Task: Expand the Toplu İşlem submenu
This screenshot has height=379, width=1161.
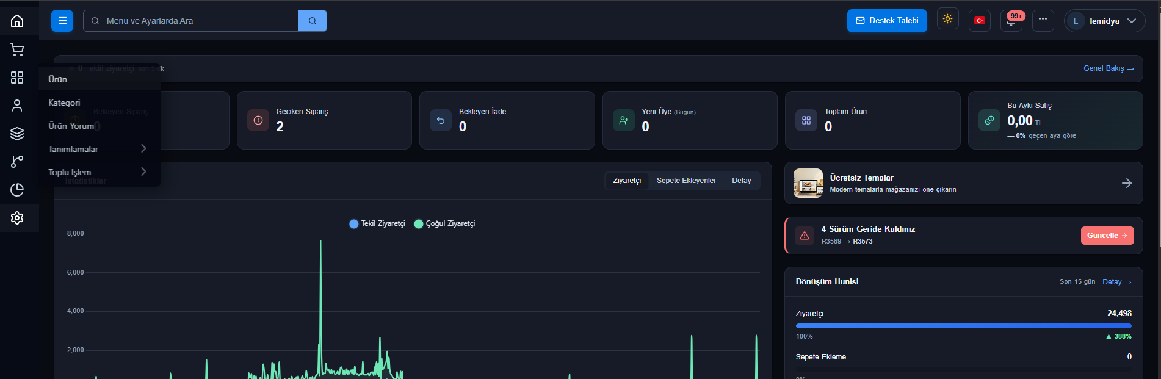Action: (x=98, y=172)
